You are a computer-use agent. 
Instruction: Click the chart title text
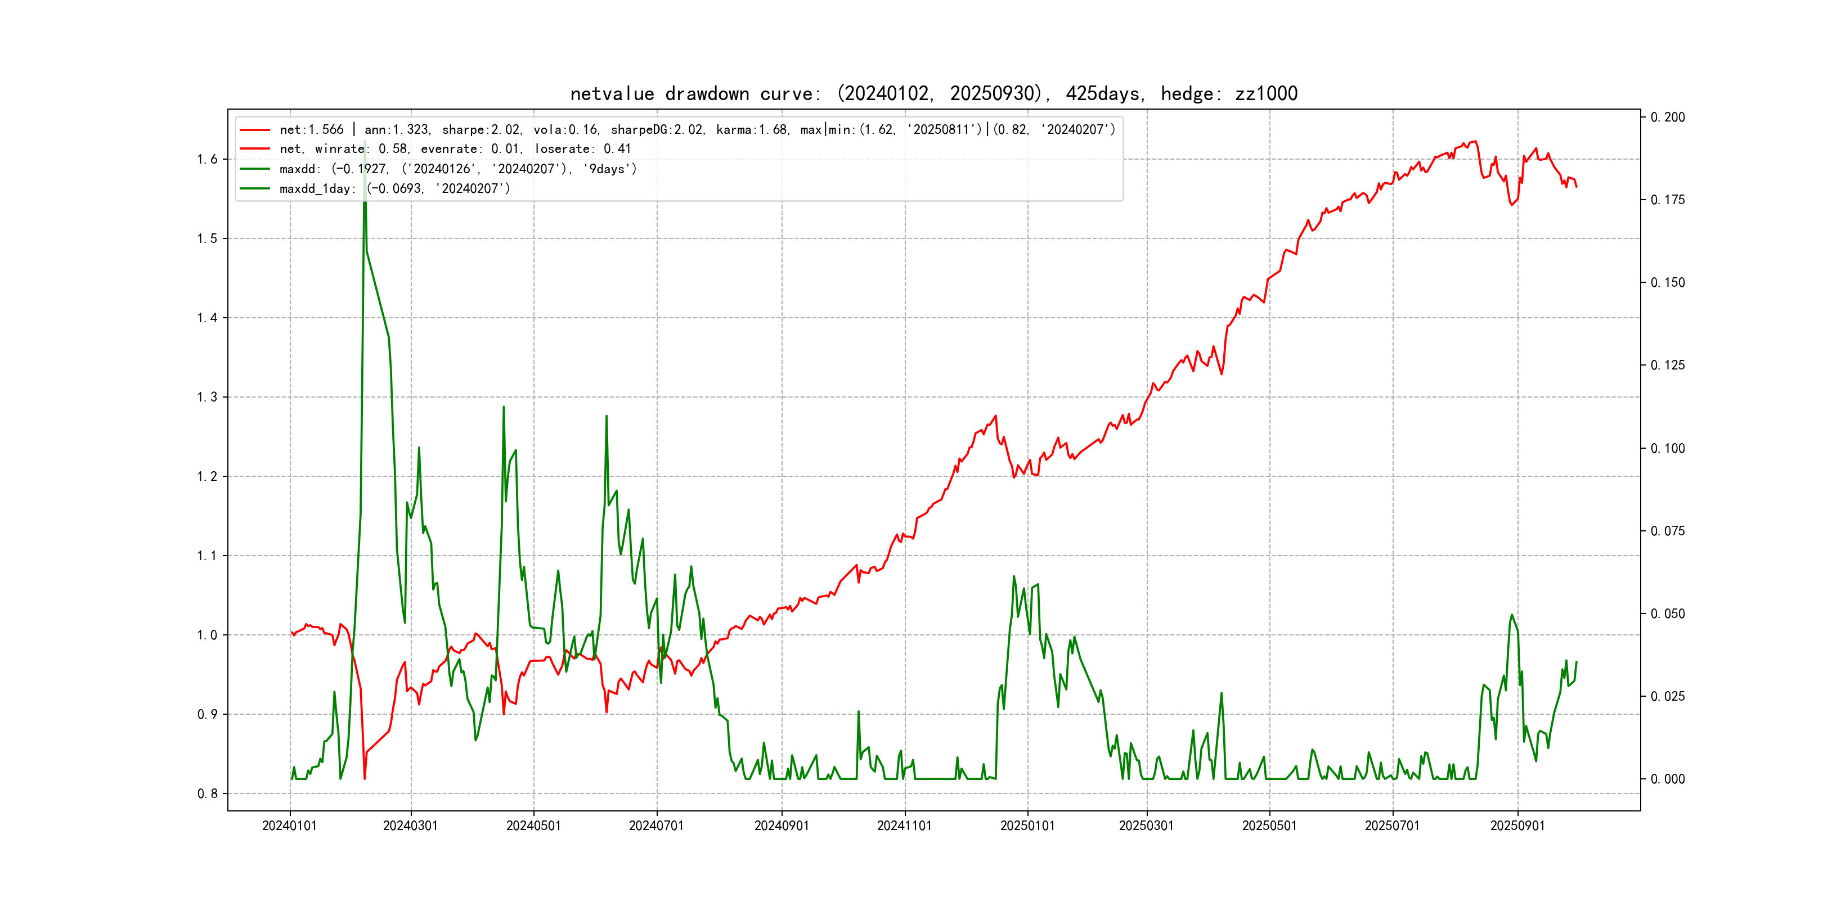click(933, 94)
